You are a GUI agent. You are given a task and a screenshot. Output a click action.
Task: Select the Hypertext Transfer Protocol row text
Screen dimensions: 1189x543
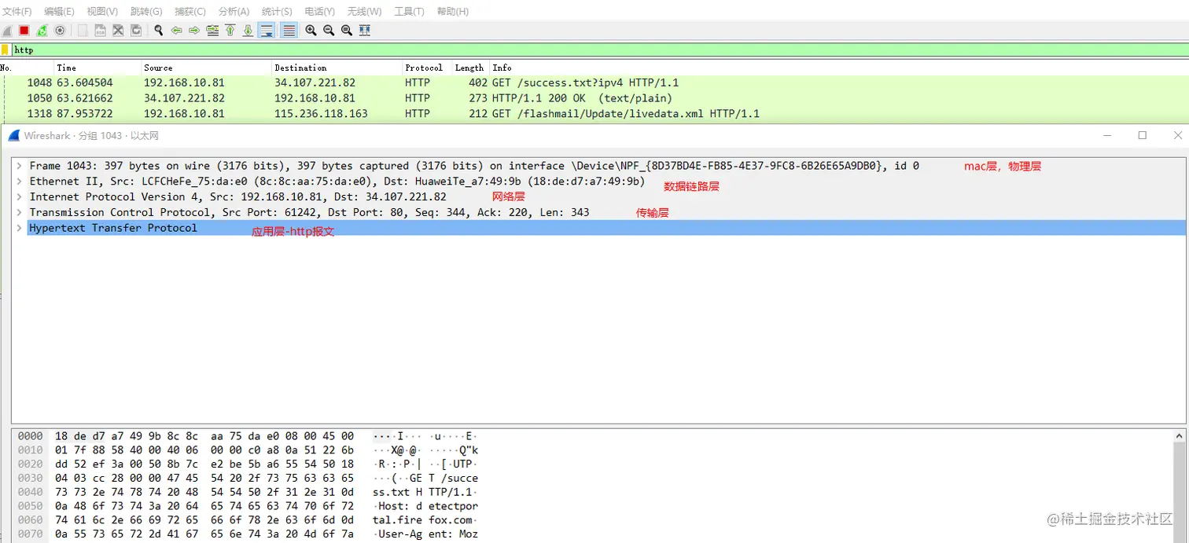click(x=113, y=228)
